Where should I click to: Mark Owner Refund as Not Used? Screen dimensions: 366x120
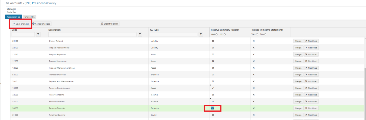(x=311, y=41)
